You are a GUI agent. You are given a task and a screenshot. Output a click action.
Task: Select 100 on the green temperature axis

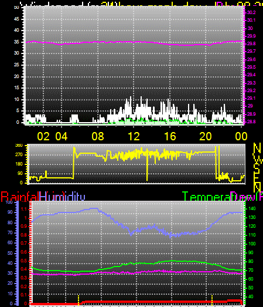tap(252, 244)
